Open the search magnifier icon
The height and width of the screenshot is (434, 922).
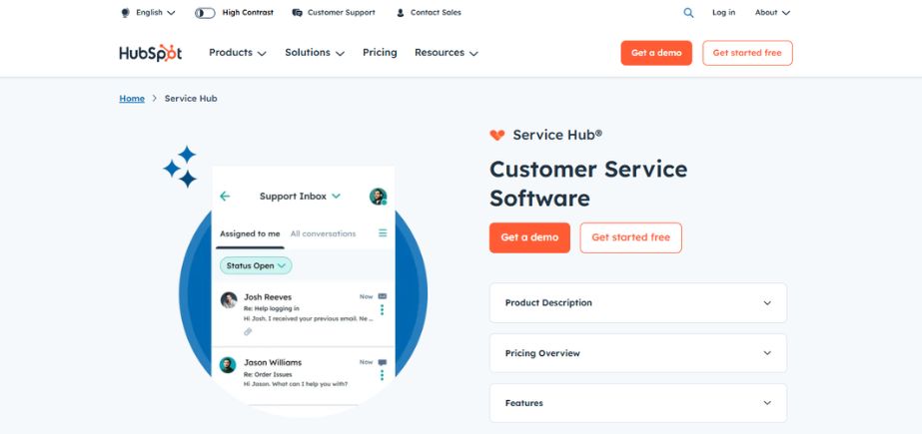click(688, 12)
